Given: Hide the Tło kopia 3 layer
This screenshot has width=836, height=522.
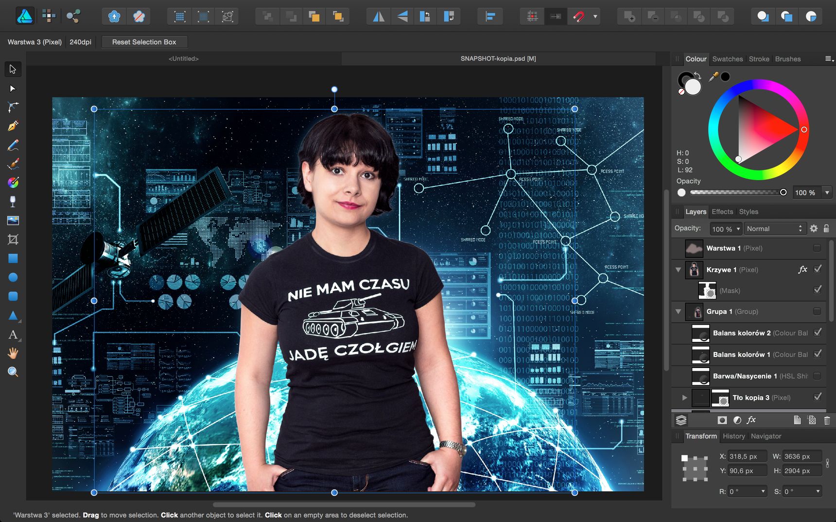Looking at the screenshot, I should point(818,397).
